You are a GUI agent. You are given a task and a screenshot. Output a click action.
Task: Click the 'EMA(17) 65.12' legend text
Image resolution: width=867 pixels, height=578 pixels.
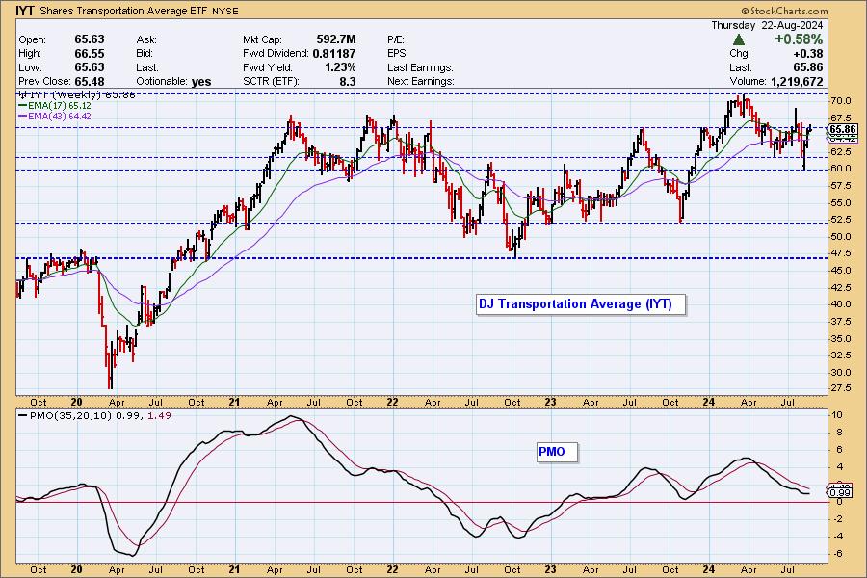[x=60, y=106]
